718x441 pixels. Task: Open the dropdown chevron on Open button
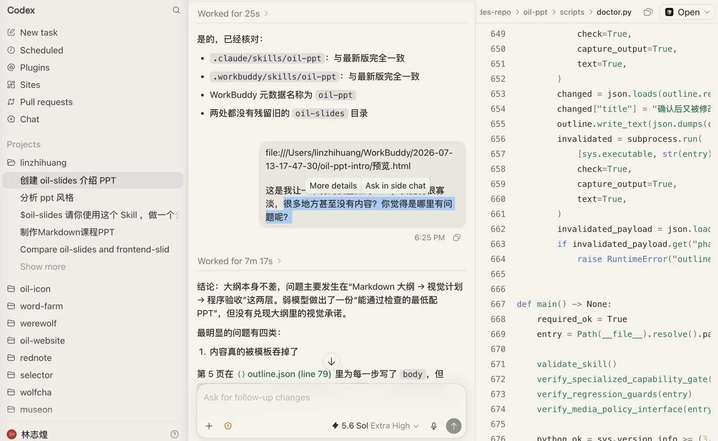[x=707, y=12]
